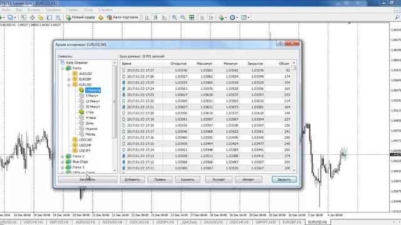
Task: Toggle the auto scroll chart icon
Action: (x=202, y=17)
